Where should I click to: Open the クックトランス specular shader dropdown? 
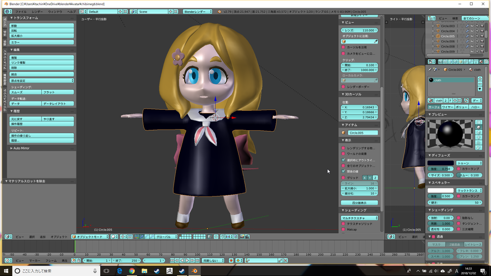[x=469, y=190]
